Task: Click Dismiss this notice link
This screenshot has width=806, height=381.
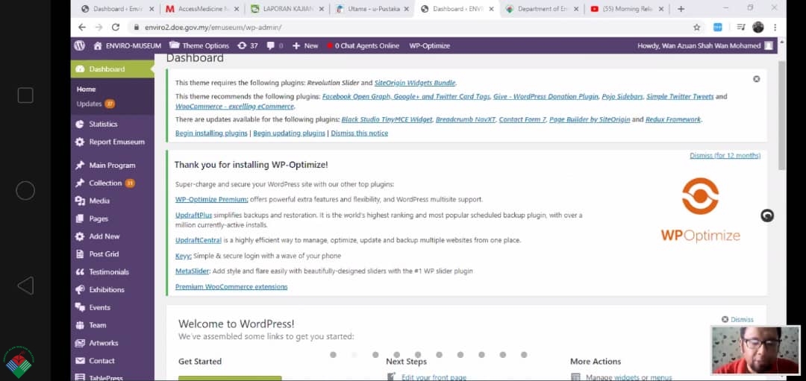Action: [359, 133]
